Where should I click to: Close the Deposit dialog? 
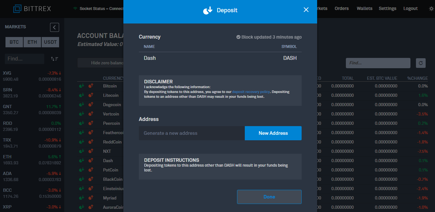pyautogui.click(x=306, y=10)
